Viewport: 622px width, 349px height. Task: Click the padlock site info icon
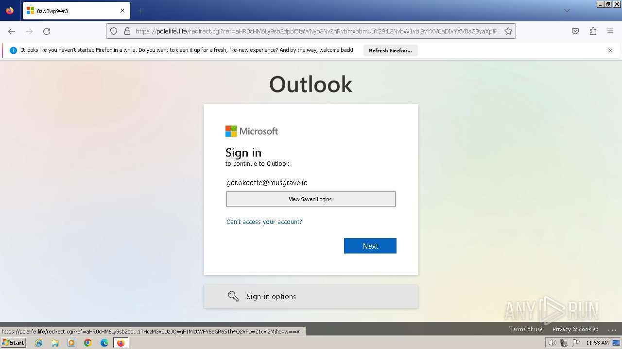(127, 31)
